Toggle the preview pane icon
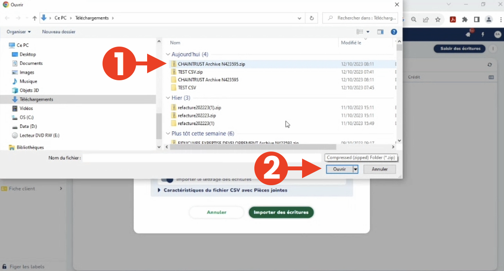504x271 pixels. pyautogui.click(x=380, y=32)
